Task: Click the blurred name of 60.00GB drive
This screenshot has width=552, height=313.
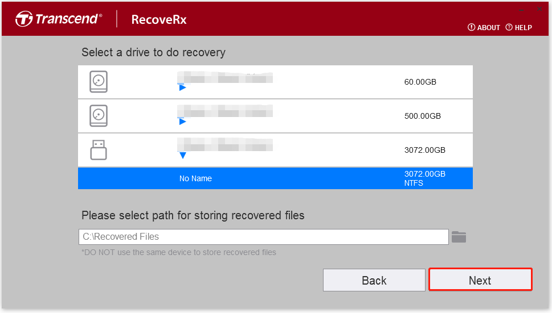Action: click(x=225, y=77)
